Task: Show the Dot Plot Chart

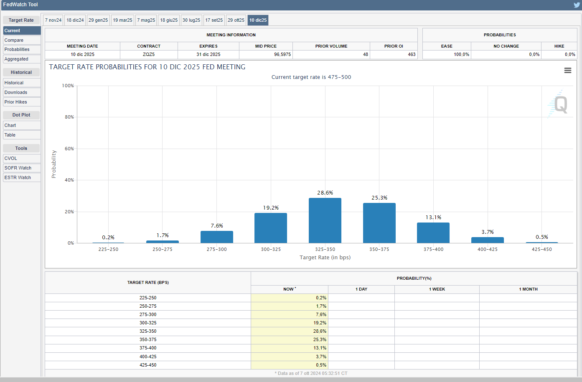Action: pos(22,125)
